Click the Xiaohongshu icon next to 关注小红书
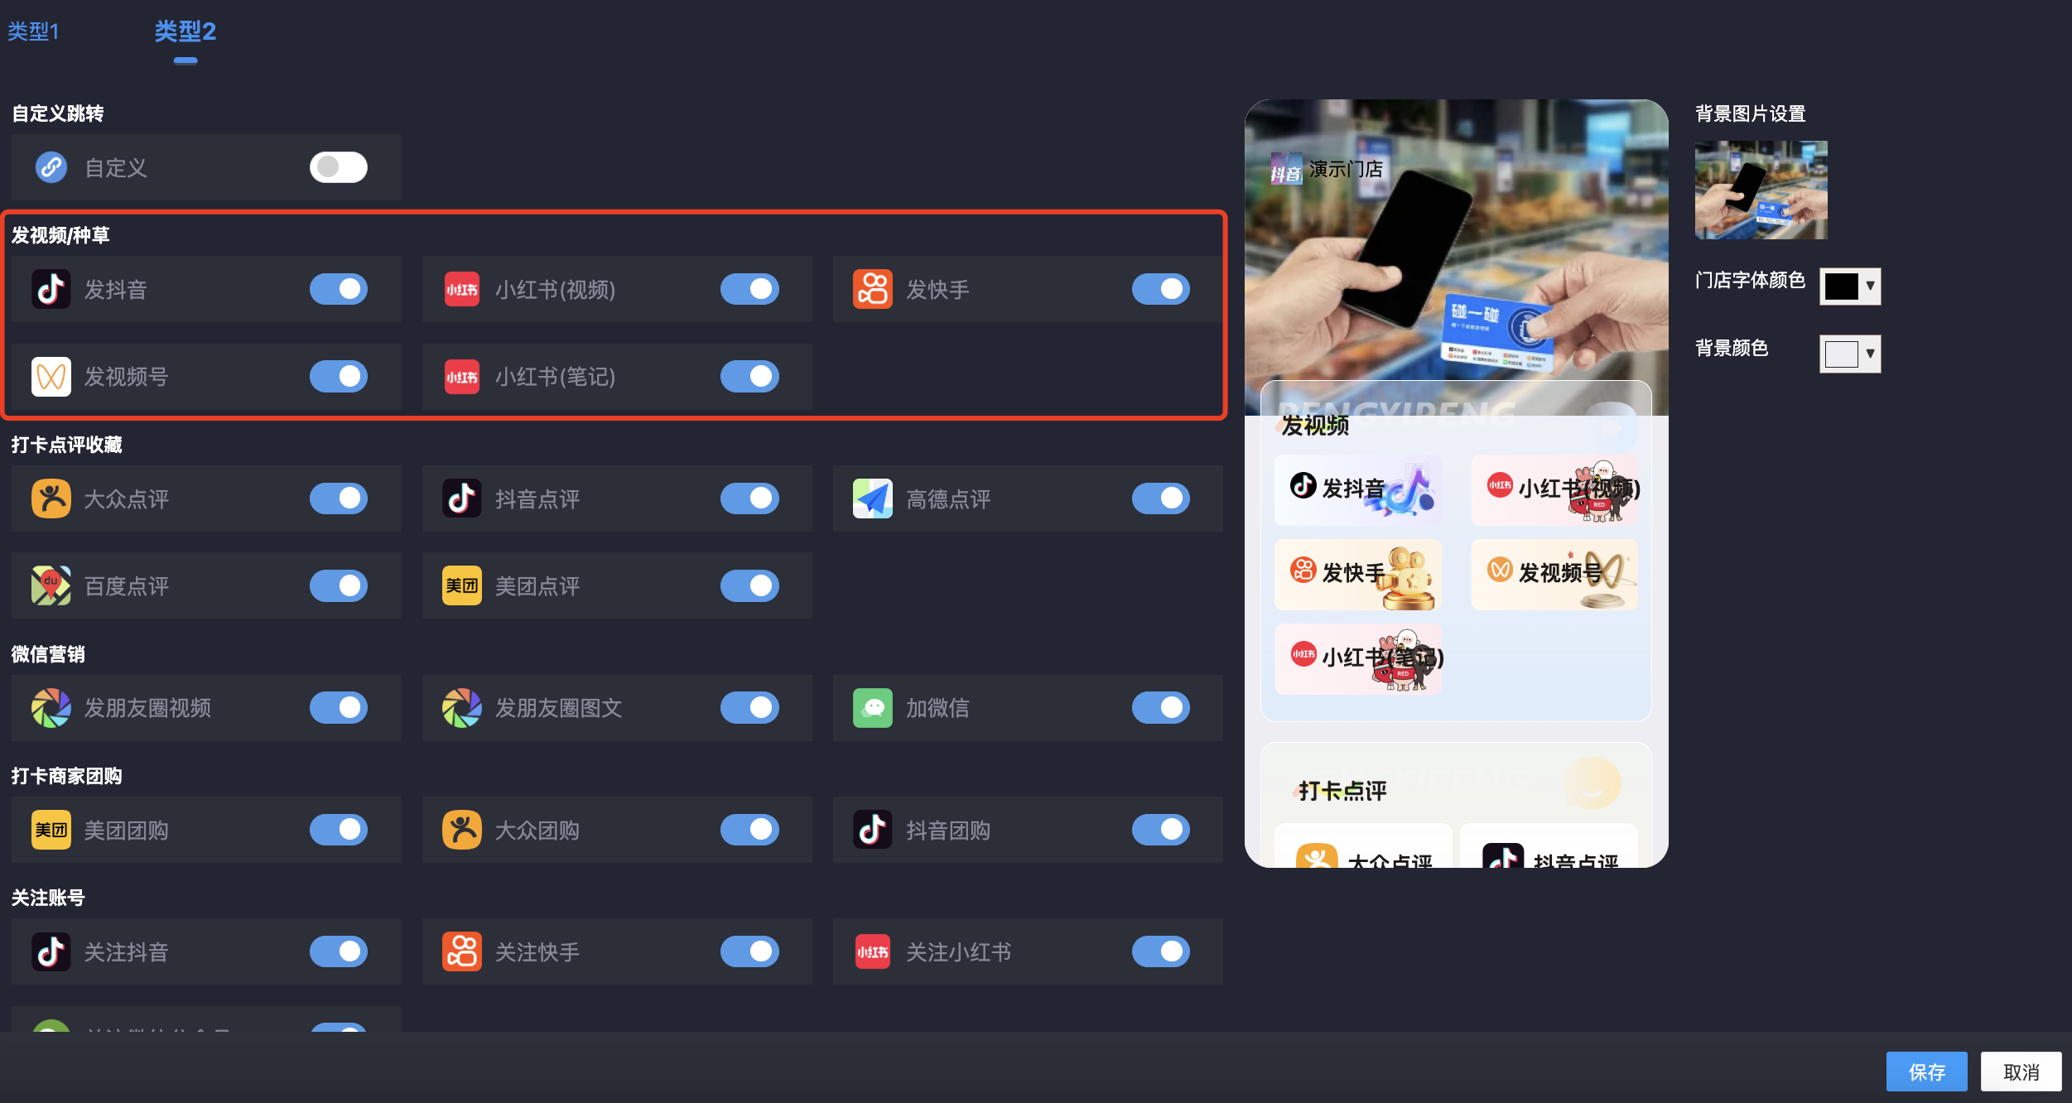Image resolution: width=2072 pixels, height=1103 pixels. (872, 951)
